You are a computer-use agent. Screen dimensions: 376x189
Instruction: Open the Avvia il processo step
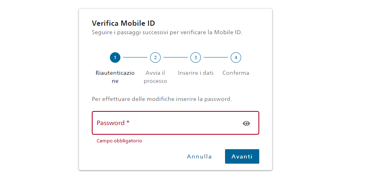pyautogui.click(x=155, y=77)
